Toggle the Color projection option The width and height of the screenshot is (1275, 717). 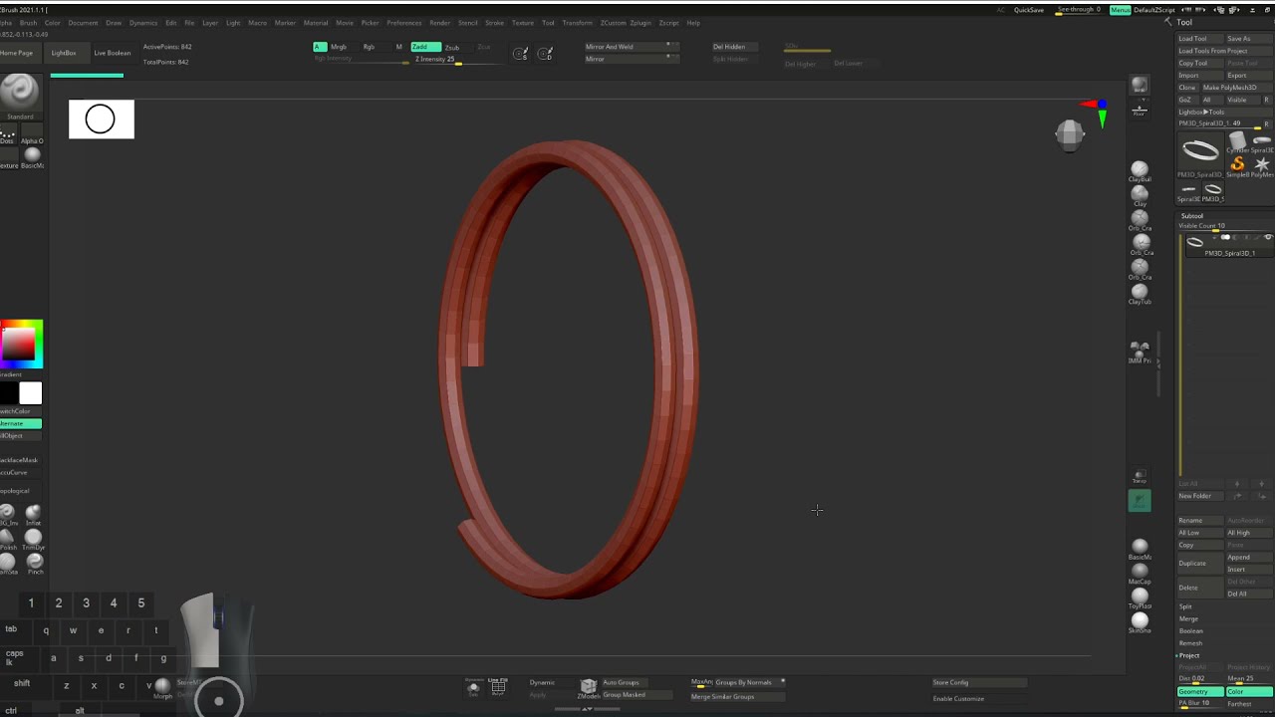1250,691
